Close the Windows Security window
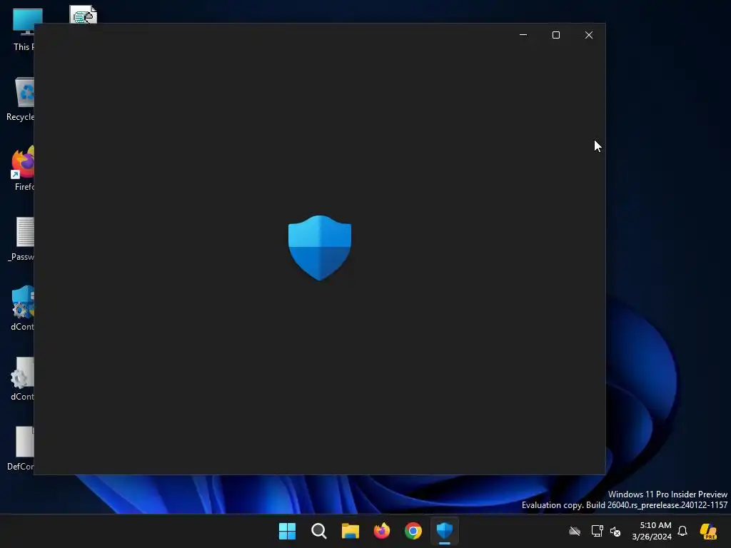 pyautogui.click(x=589, y=35)
